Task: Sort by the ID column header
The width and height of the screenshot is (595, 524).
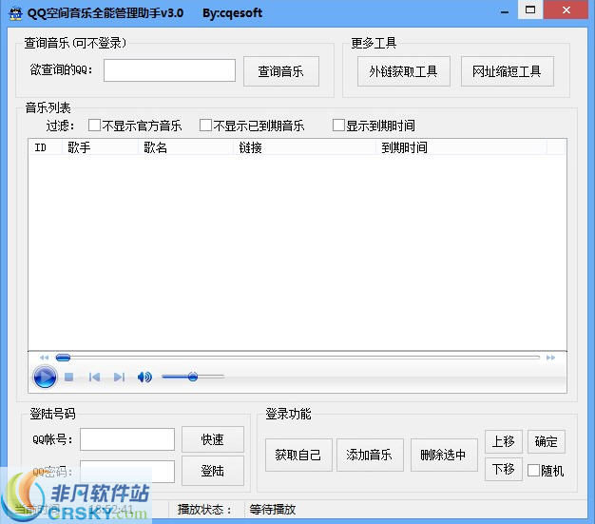Action: (x=46, y=147)
